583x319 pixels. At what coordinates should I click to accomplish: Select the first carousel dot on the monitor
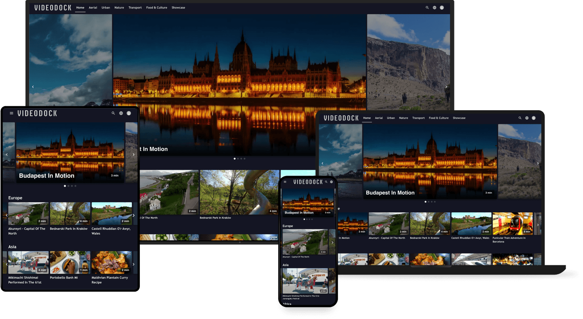click(234, 159)
